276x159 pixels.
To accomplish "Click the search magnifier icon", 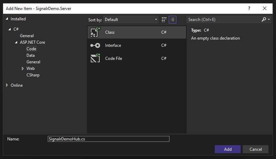I will 264,20.
